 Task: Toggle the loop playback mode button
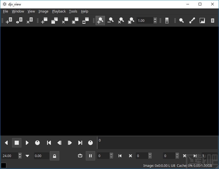[80, 156]
